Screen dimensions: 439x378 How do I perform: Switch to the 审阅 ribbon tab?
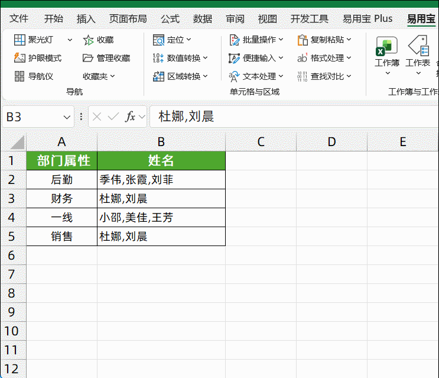235,19
